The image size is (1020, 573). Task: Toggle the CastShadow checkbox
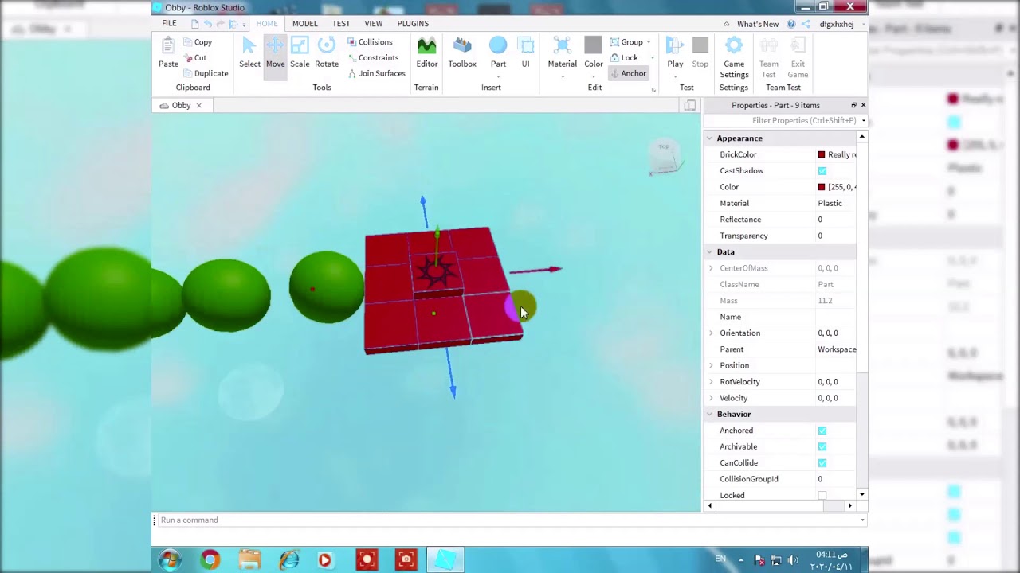tap(822, 171)
